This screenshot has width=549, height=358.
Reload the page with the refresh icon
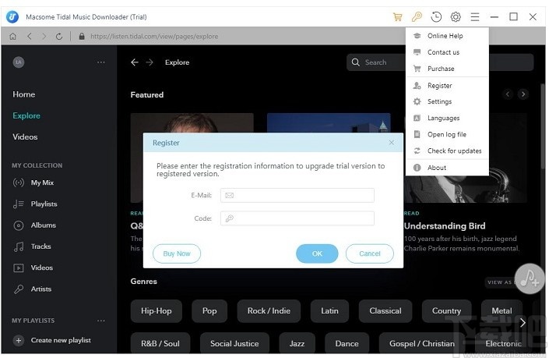click(x=59, y=37)
